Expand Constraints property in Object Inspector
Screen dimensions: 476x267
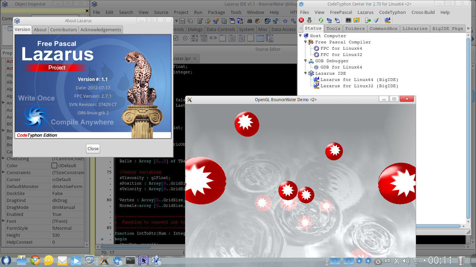tap(3, 172)
